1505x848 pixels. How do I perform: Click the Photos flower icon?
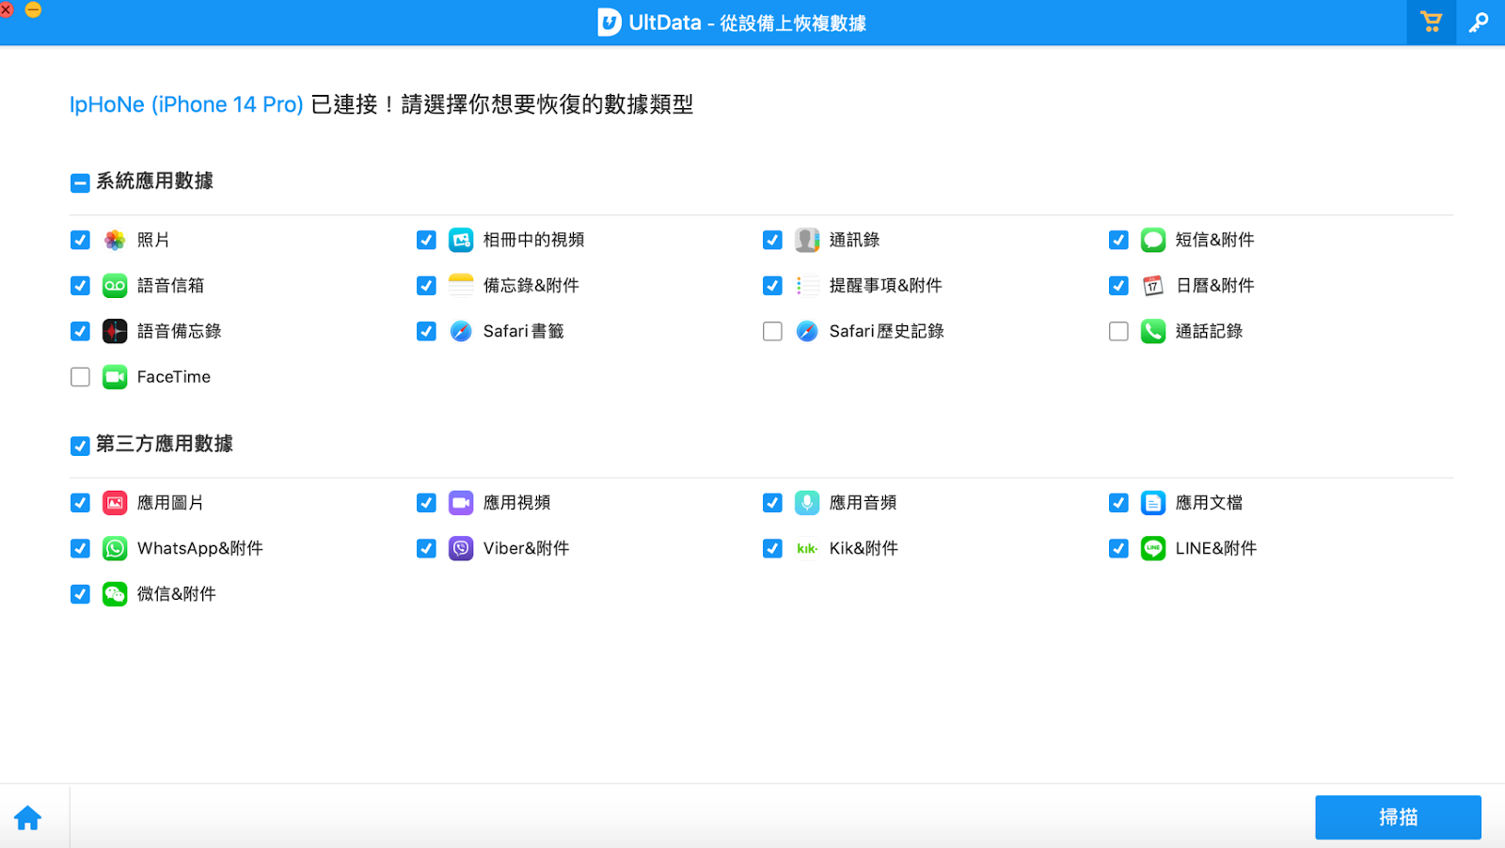point(115,240)
